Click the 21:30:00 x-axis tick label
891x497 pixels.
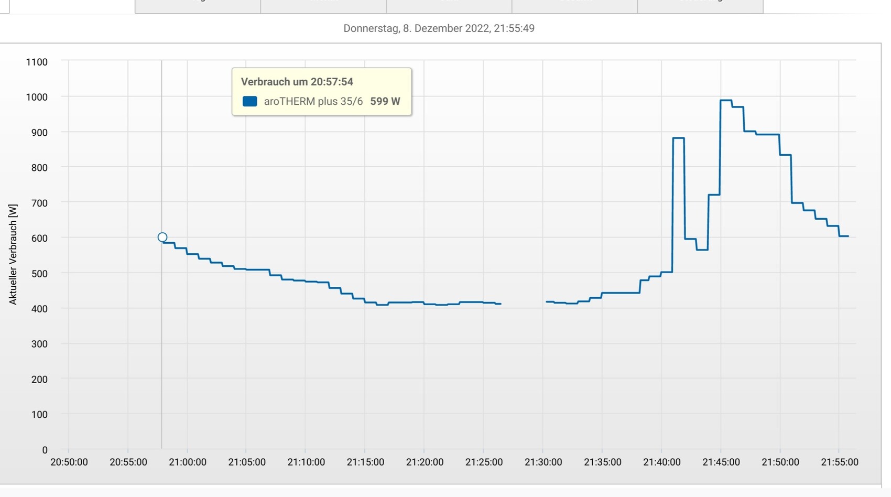coord(543,462)
